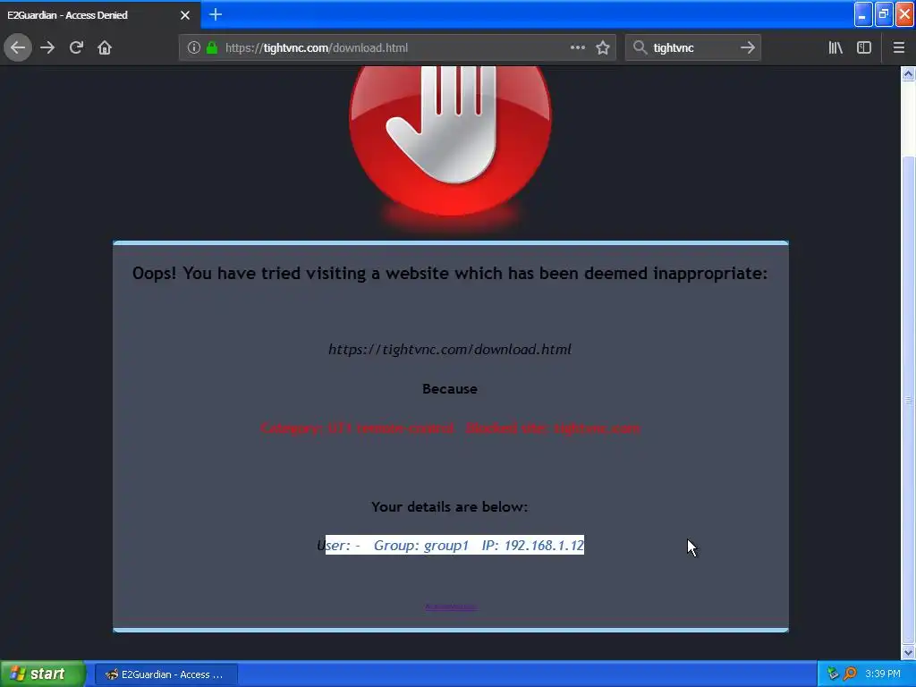Click the scrollbar up arrow
This screenshot has height=687, width=916.
click(908, 74)
